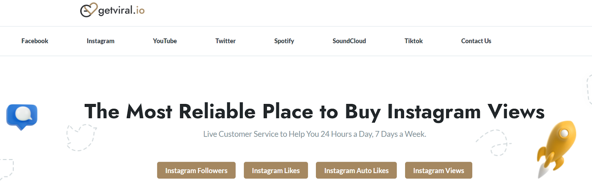The width and height of the screenshot is (592, 192).
Task: Select the Tiktok menu entry
Action: [414, 41]
